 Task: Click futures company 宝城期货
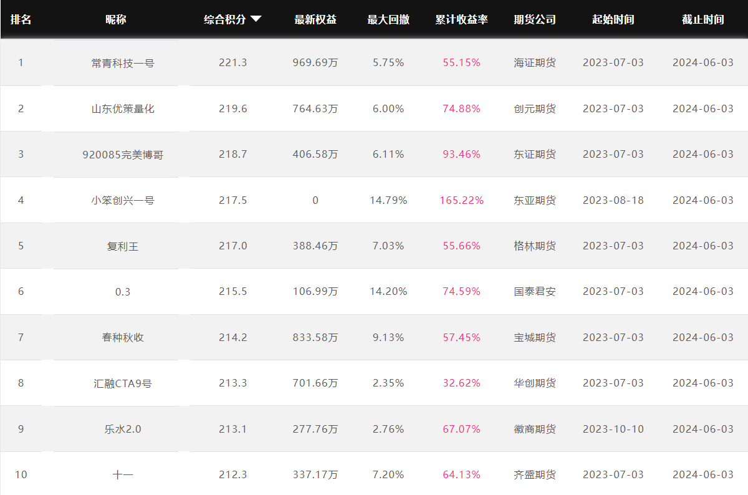pyautogui.click(x=535, y=337)
